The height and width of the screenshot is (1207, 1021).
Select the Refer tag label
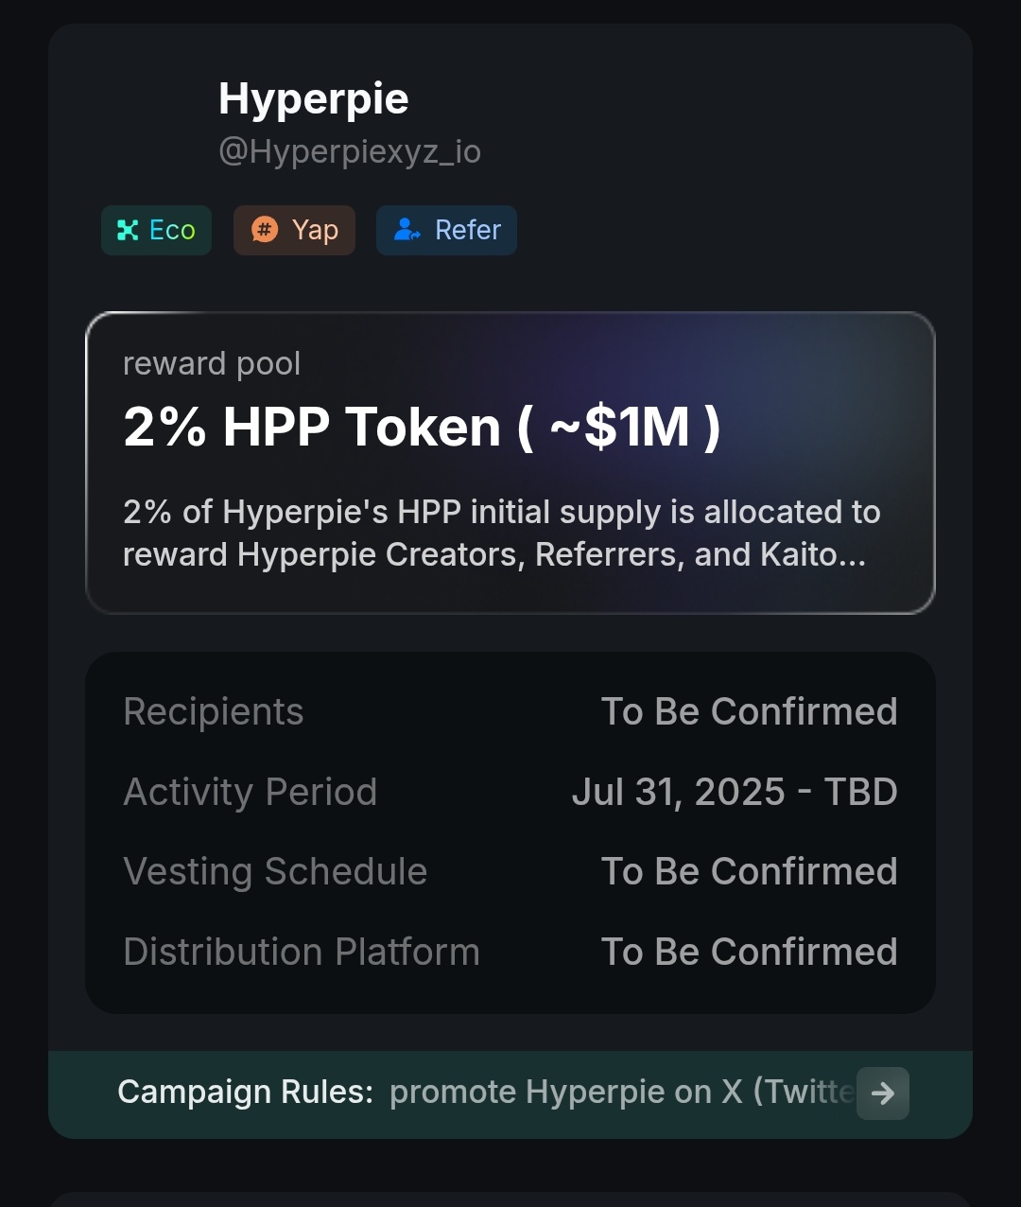[x=467, y=230]
